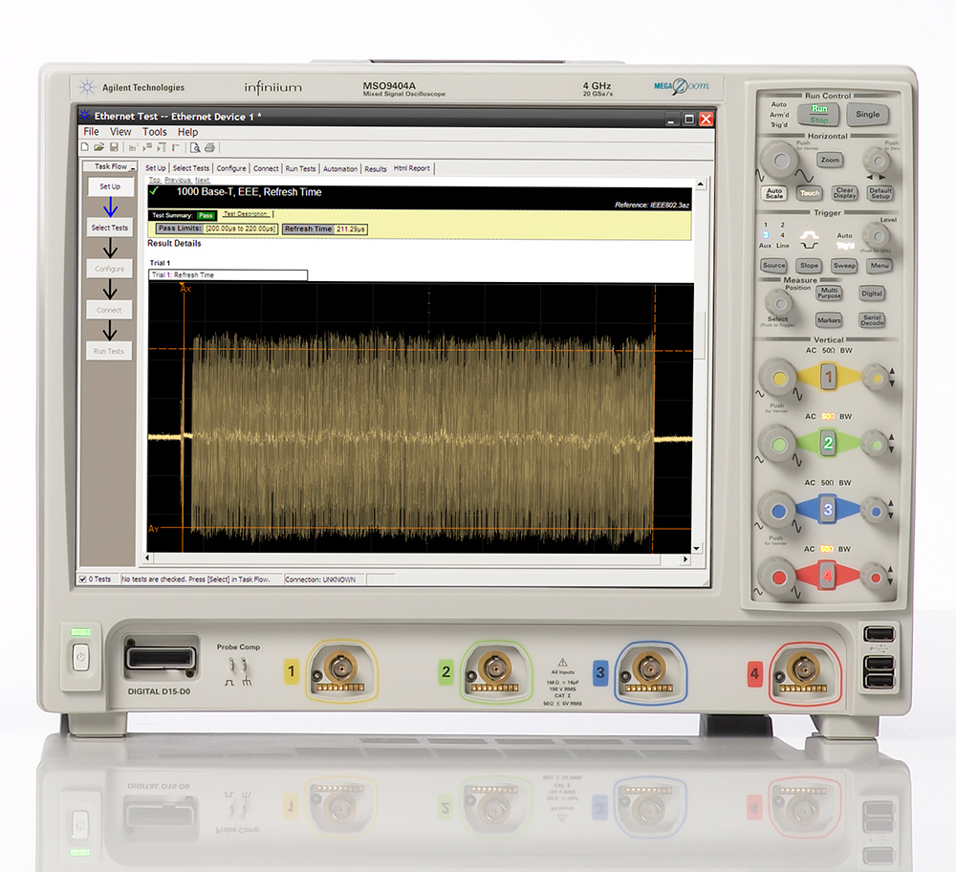Switch to the Html Report tab
Viewport: 956px width, 872px height.
[412, 168]
